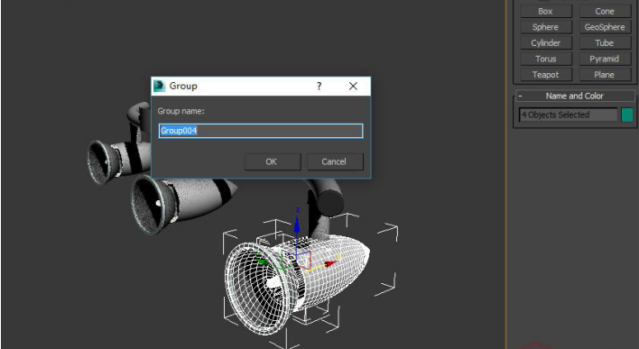Viewport: 639px width, 349px height.
Task: Click the blue Z axis gizmo arrow
Action: pos(297,225)
